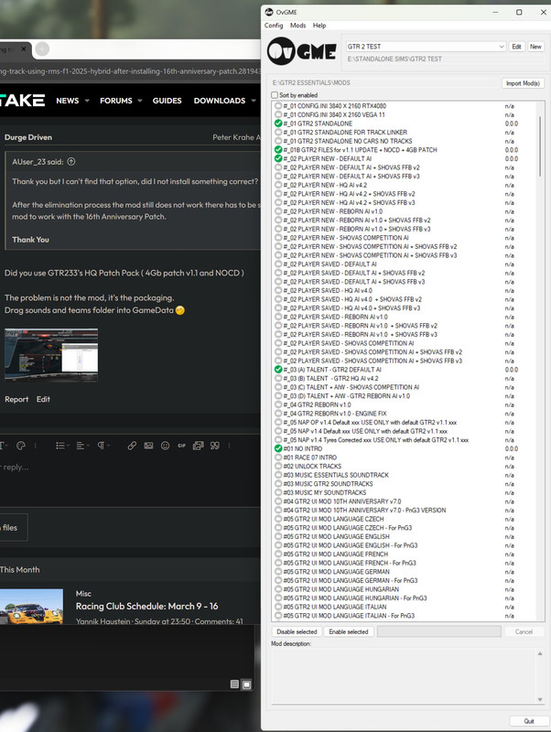The image size is (551, 732).
Task: Click the OvGME app icon in title bar
Action: tap(269, 12)
